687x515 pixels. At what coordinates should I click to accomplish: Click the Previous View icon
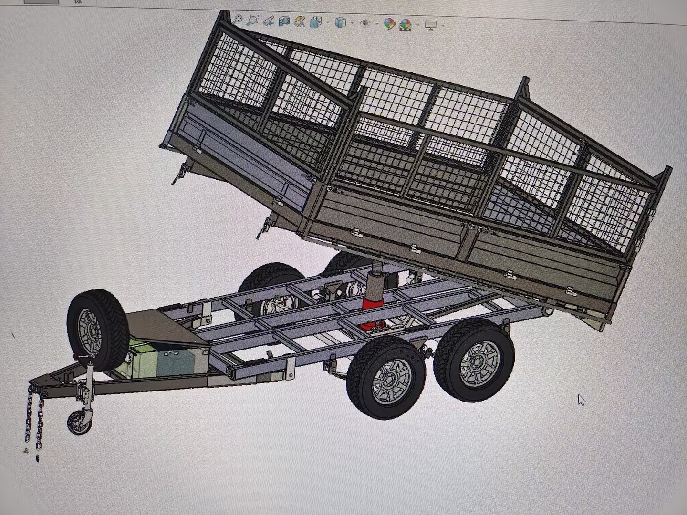269,21
